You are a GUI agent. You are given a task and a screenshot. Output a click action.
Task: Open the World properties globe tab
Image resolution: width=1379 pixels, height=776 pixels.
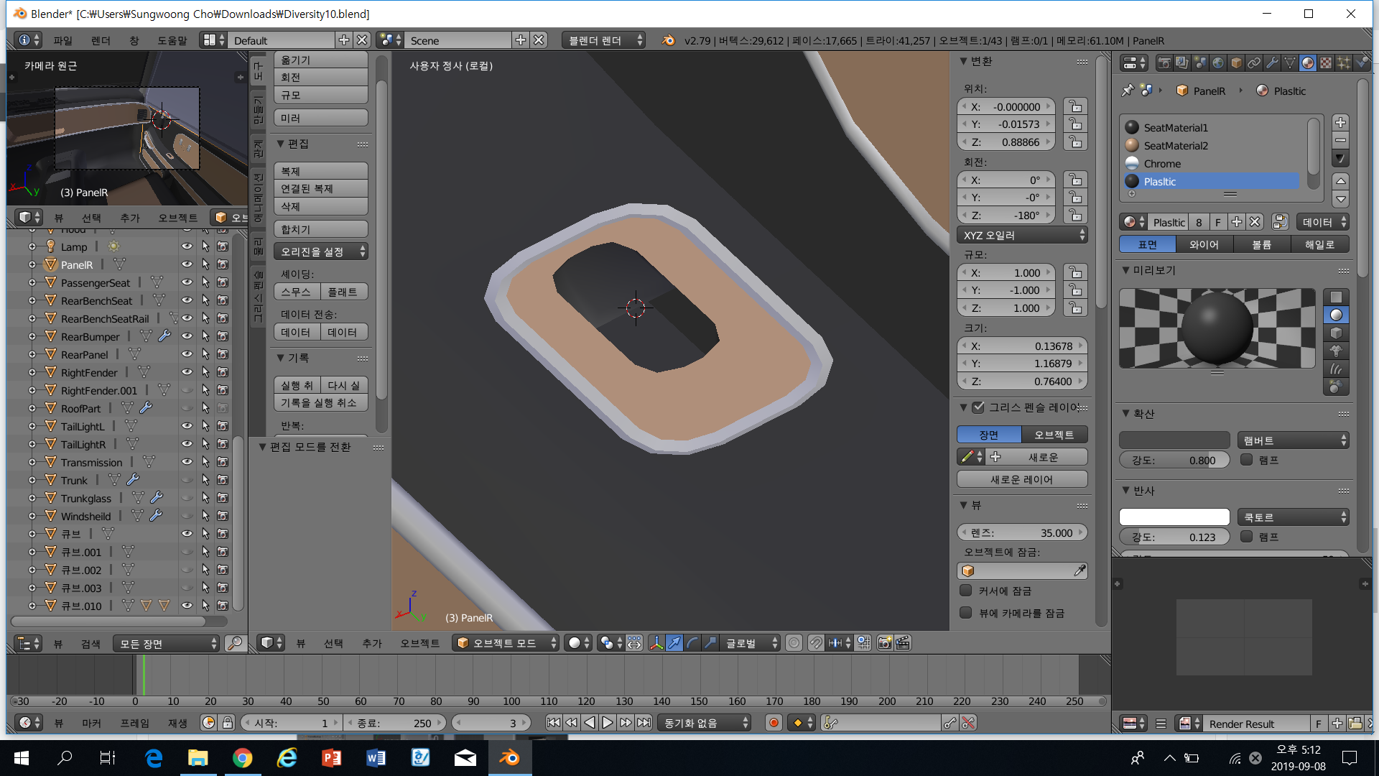1218,63
